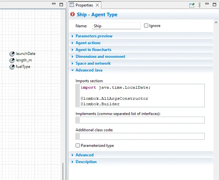
Task: Open the Properties view three-dot menu
Action: click(x=199, y=5)
